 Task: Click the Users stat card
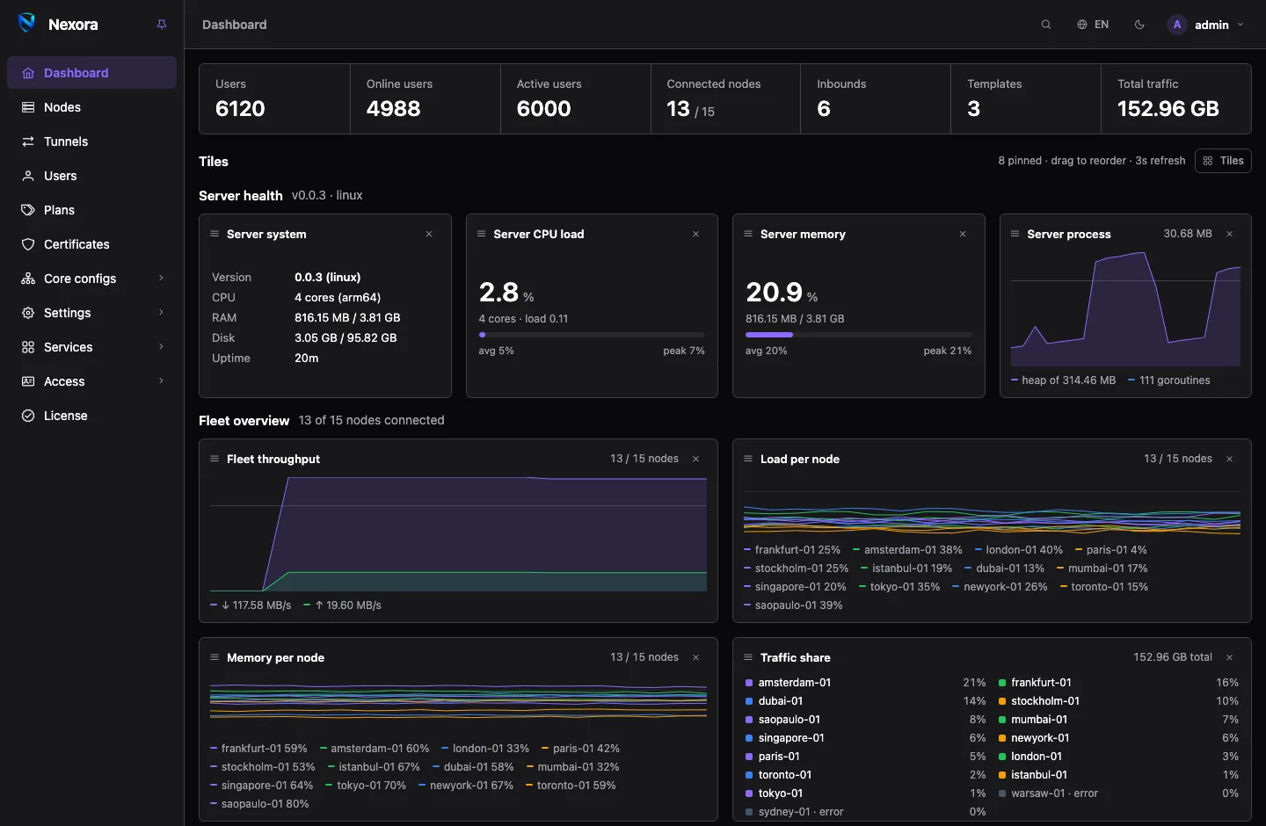pyautogui.click(x=274, y=99)
